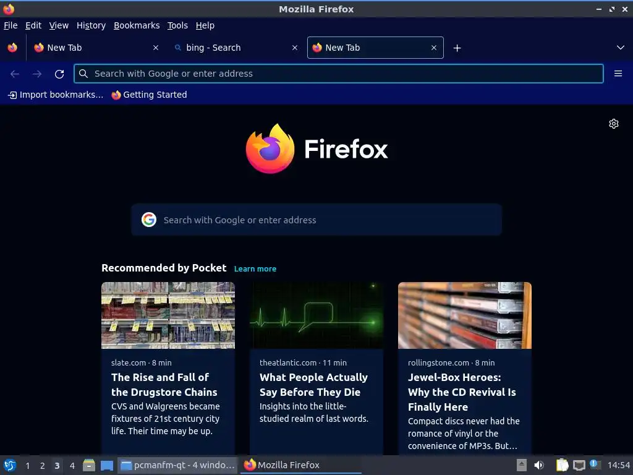
Task: Click theatlantic.com · 11 min source label
Action: [303, 362]
